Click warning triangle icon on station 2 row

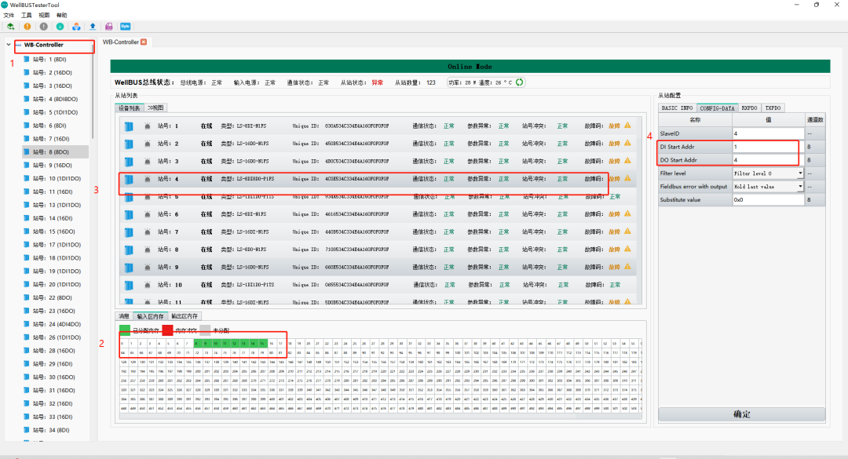tap(627, 144)
